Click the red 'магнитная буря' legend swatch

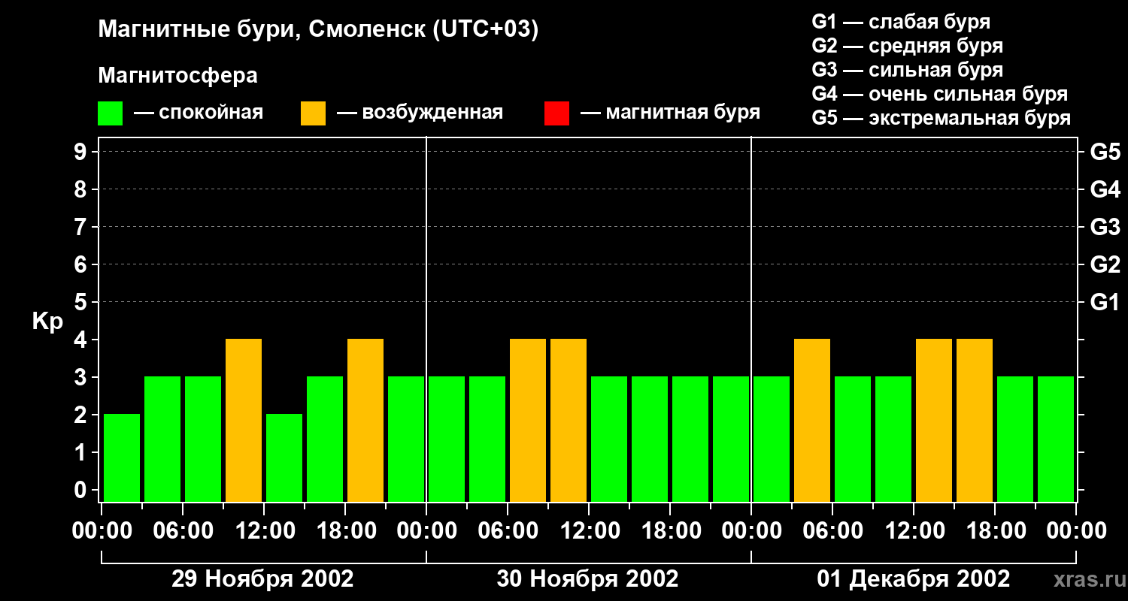click(556, 113)
